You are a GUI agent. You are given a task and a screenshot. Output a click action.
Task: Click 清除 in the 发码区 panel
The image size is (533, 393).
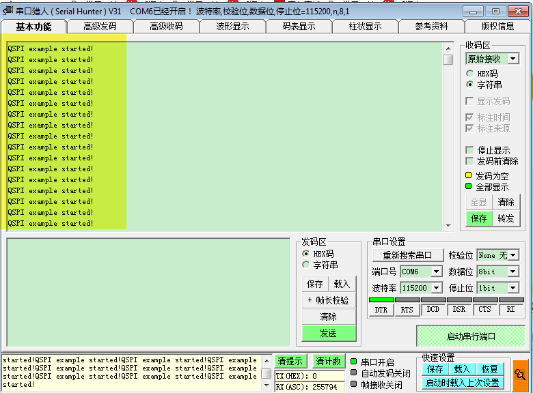coord(329,317)
